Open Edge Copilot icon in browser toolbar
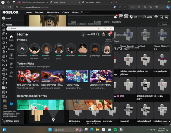This screenshot has width=171, height=133. (168, 7)
